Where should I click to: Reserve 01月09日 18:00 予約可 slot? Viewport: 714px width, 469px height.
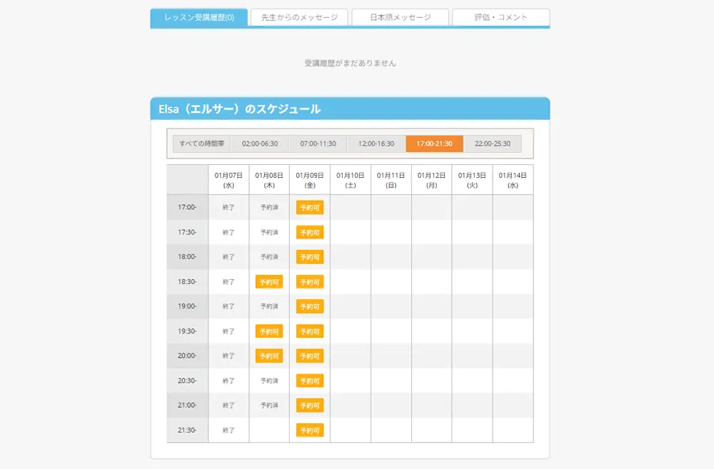click(310, 257)
